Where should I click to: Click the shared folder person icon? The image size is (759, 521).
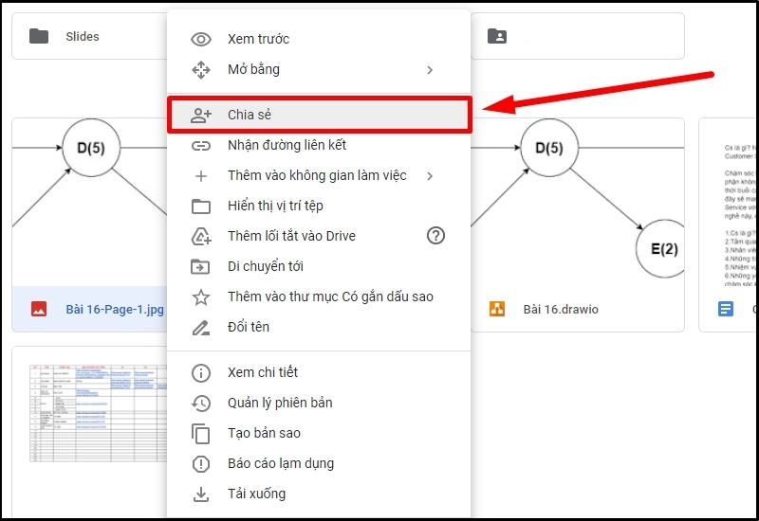click(497, 36)
